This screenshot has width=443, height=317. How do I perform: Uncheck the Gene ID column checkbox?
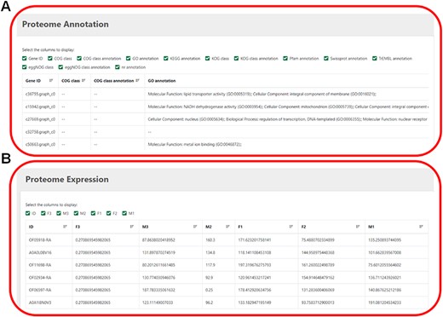(25, 59)
